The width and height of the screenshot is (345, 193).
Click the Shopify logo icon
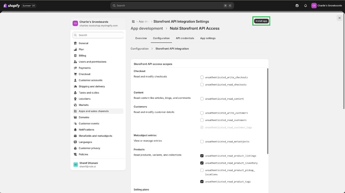pyautogui.click(x=5, y=6)
